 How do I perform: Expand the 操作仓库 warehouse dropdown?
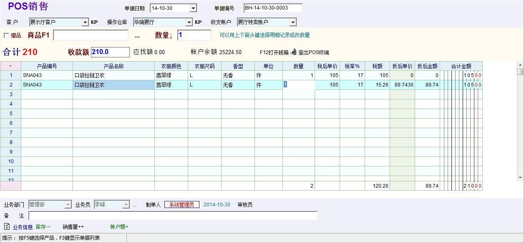(x=189, y=22)
